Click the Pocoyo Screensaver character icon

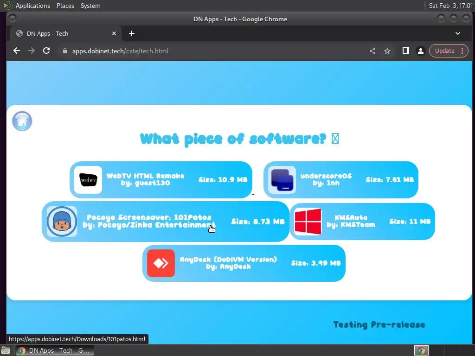pyautogui.click(x=62, y=222)
